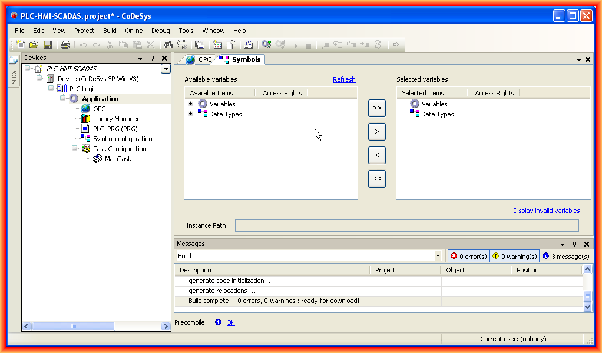The width and height of the screenshot is (602, 353).
Task: Switch to the OPC editor tab
Action: [199, 59]
